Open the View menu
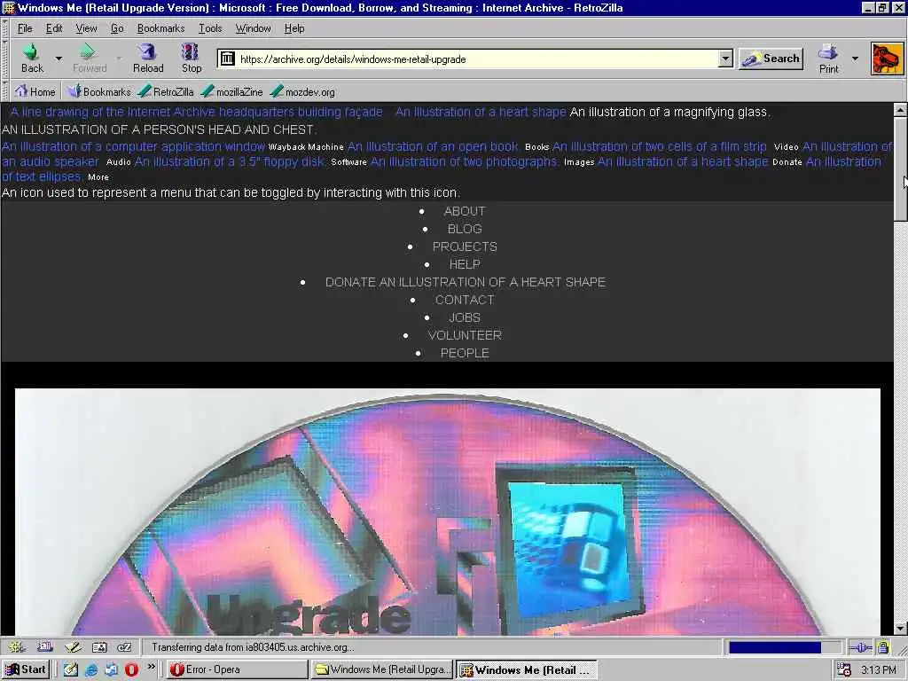Viewport: 908px width, 681px height. click(86, 28)
